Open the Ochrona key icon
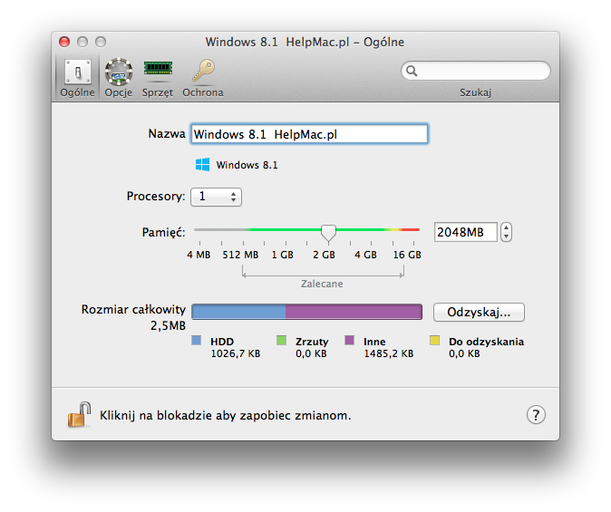The height and width of the screenshot is (512, 611). (x=202, y=72)
